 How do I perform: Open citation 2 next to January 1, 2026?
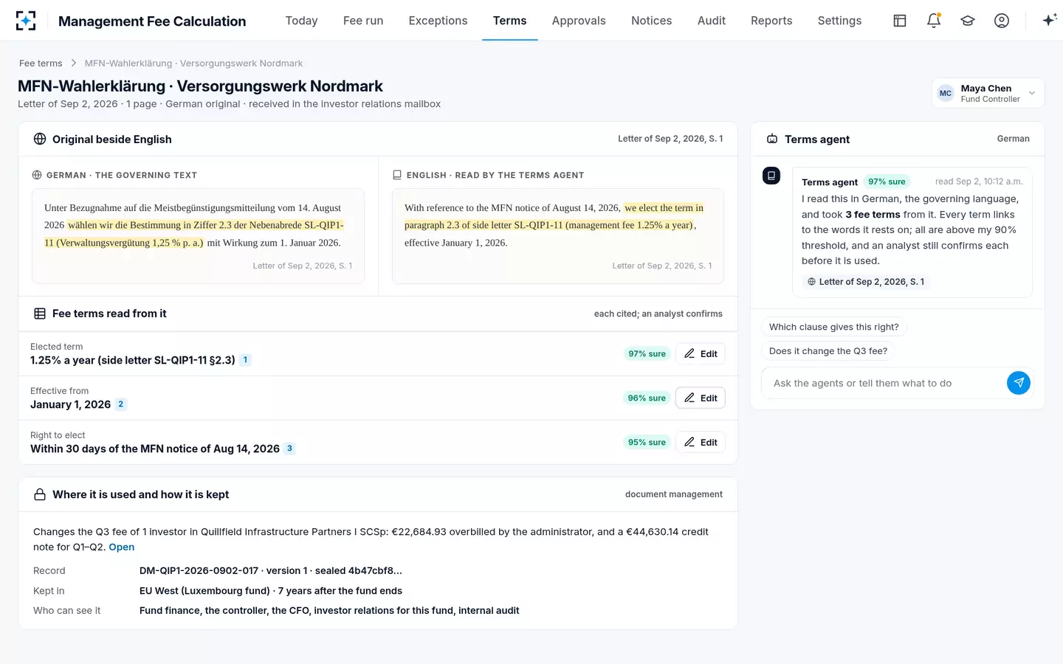[120, 404]
